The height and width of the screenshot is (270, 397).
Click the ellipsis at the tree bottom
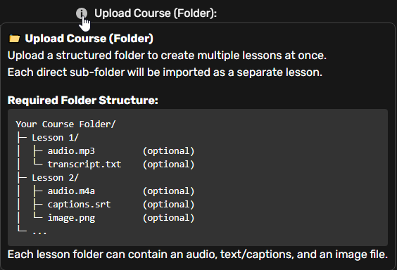(x=39, y=232)
